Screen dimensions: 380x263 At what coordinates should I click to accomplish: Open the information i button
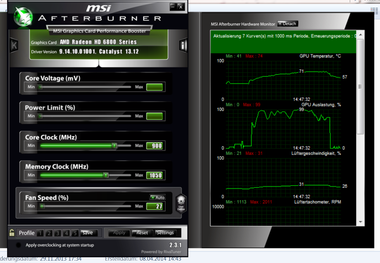tap(184, 45)
